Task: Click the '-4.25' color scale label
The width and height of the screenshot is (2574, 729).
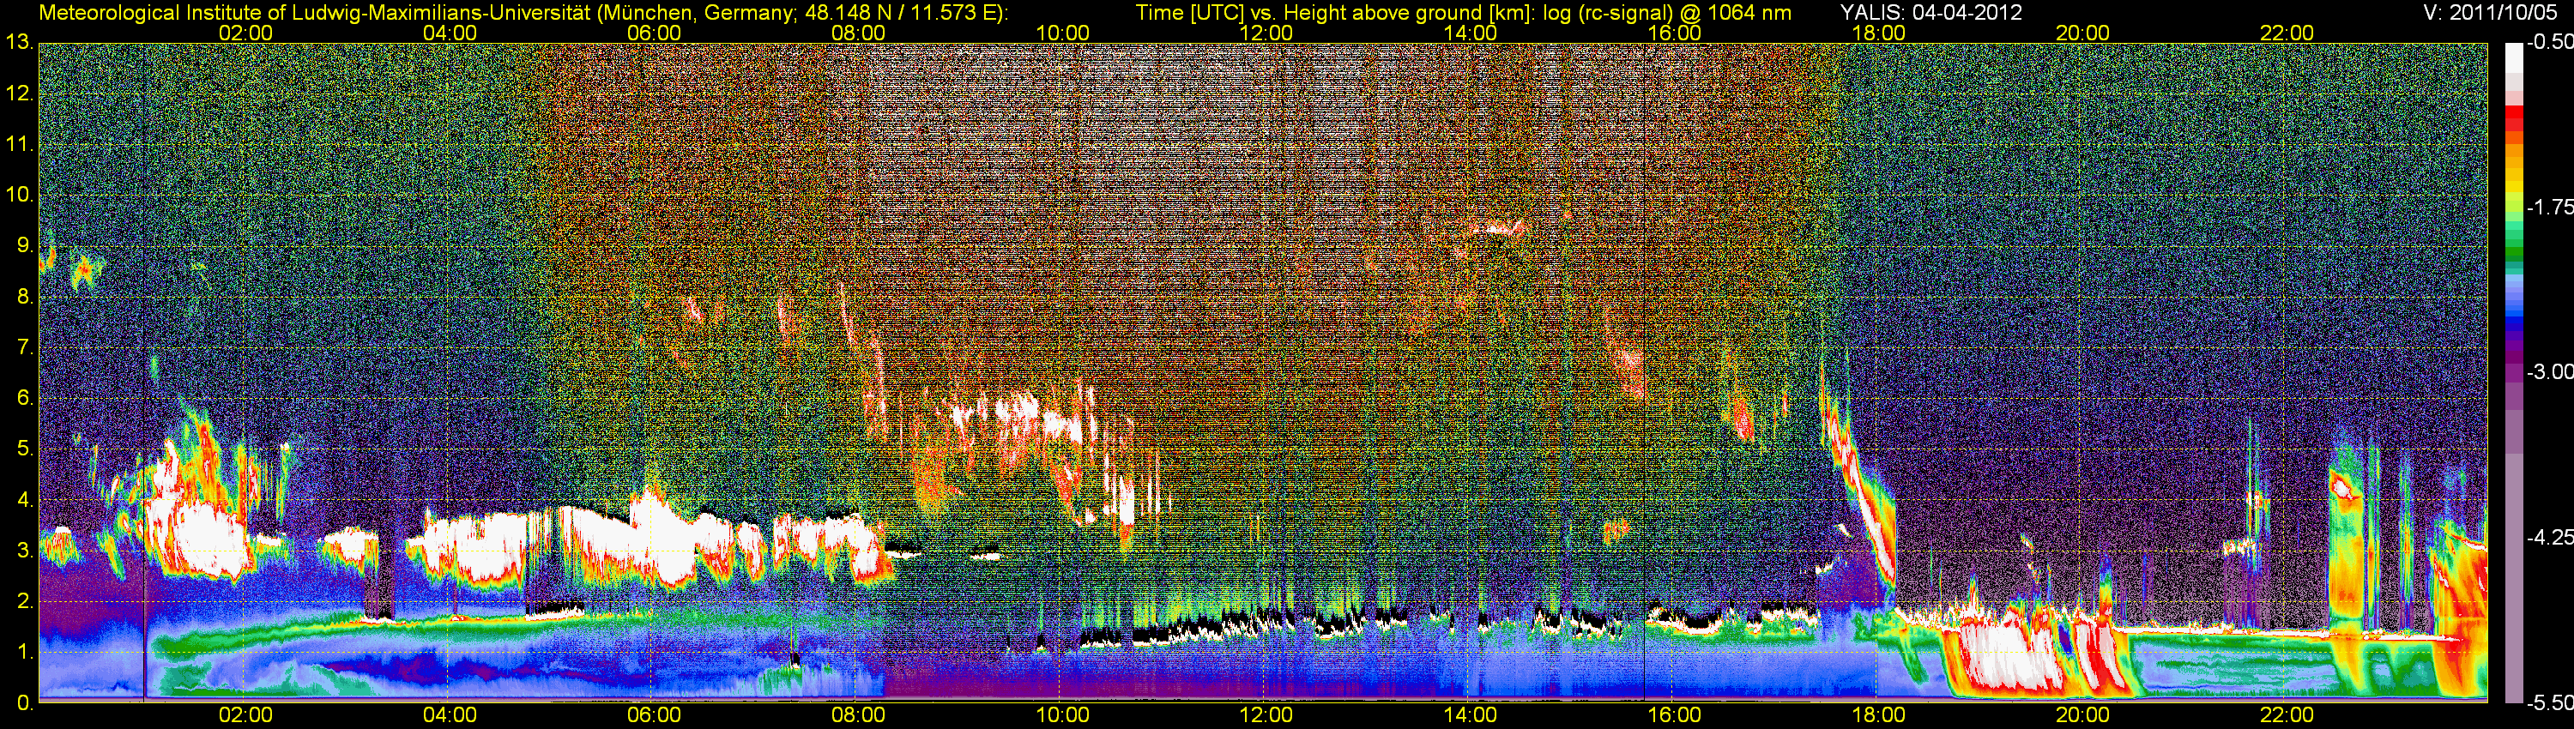Action: [2549, 537]
